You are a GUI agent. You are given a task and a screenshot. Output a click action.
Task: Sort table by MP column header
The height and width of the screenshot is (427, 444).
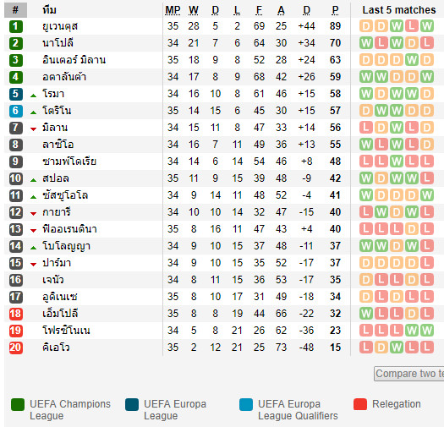[173, 10]
